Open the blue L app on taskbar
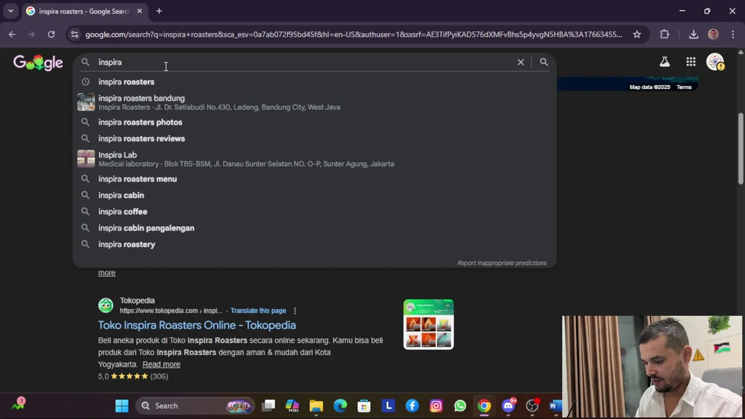This screenshot has height=419, width=745. (x=388, y=406)
